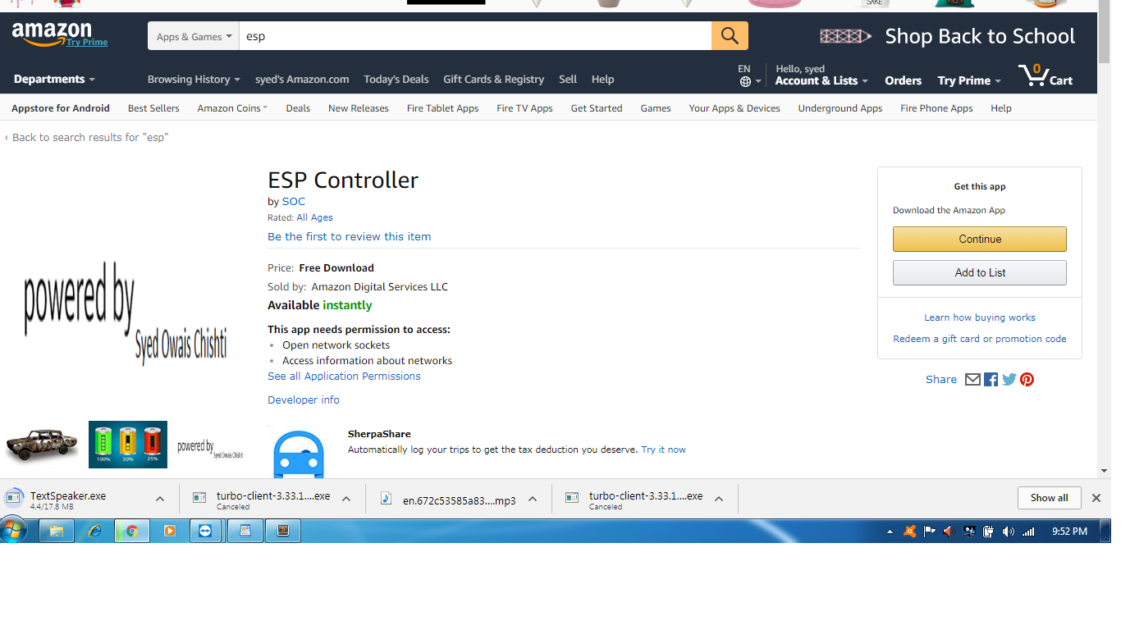Open the Sublime Text taskbar icon
Viewport: 1121px width, 630px height.
click(x=282, y=531)
